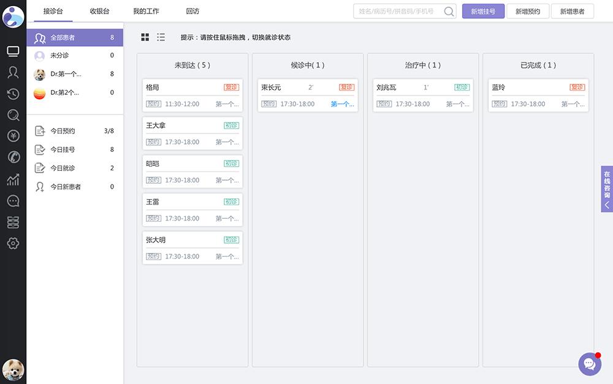
Task: Open the chat bubble button at bottom right
Action: coord(589,364)
